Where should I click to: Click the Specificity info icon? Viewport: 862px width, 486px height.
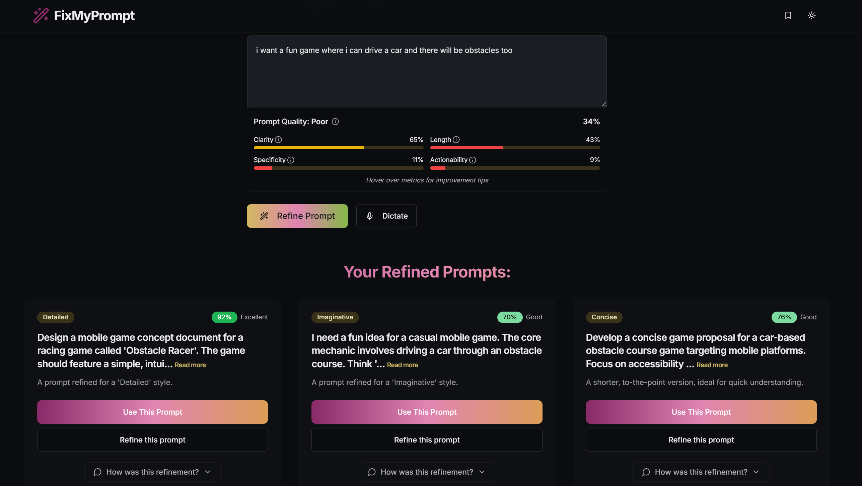pos(291,160)
